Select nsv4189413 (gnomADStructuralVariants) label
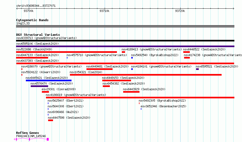Screen dimensions: 242x142 click(152, 49)
